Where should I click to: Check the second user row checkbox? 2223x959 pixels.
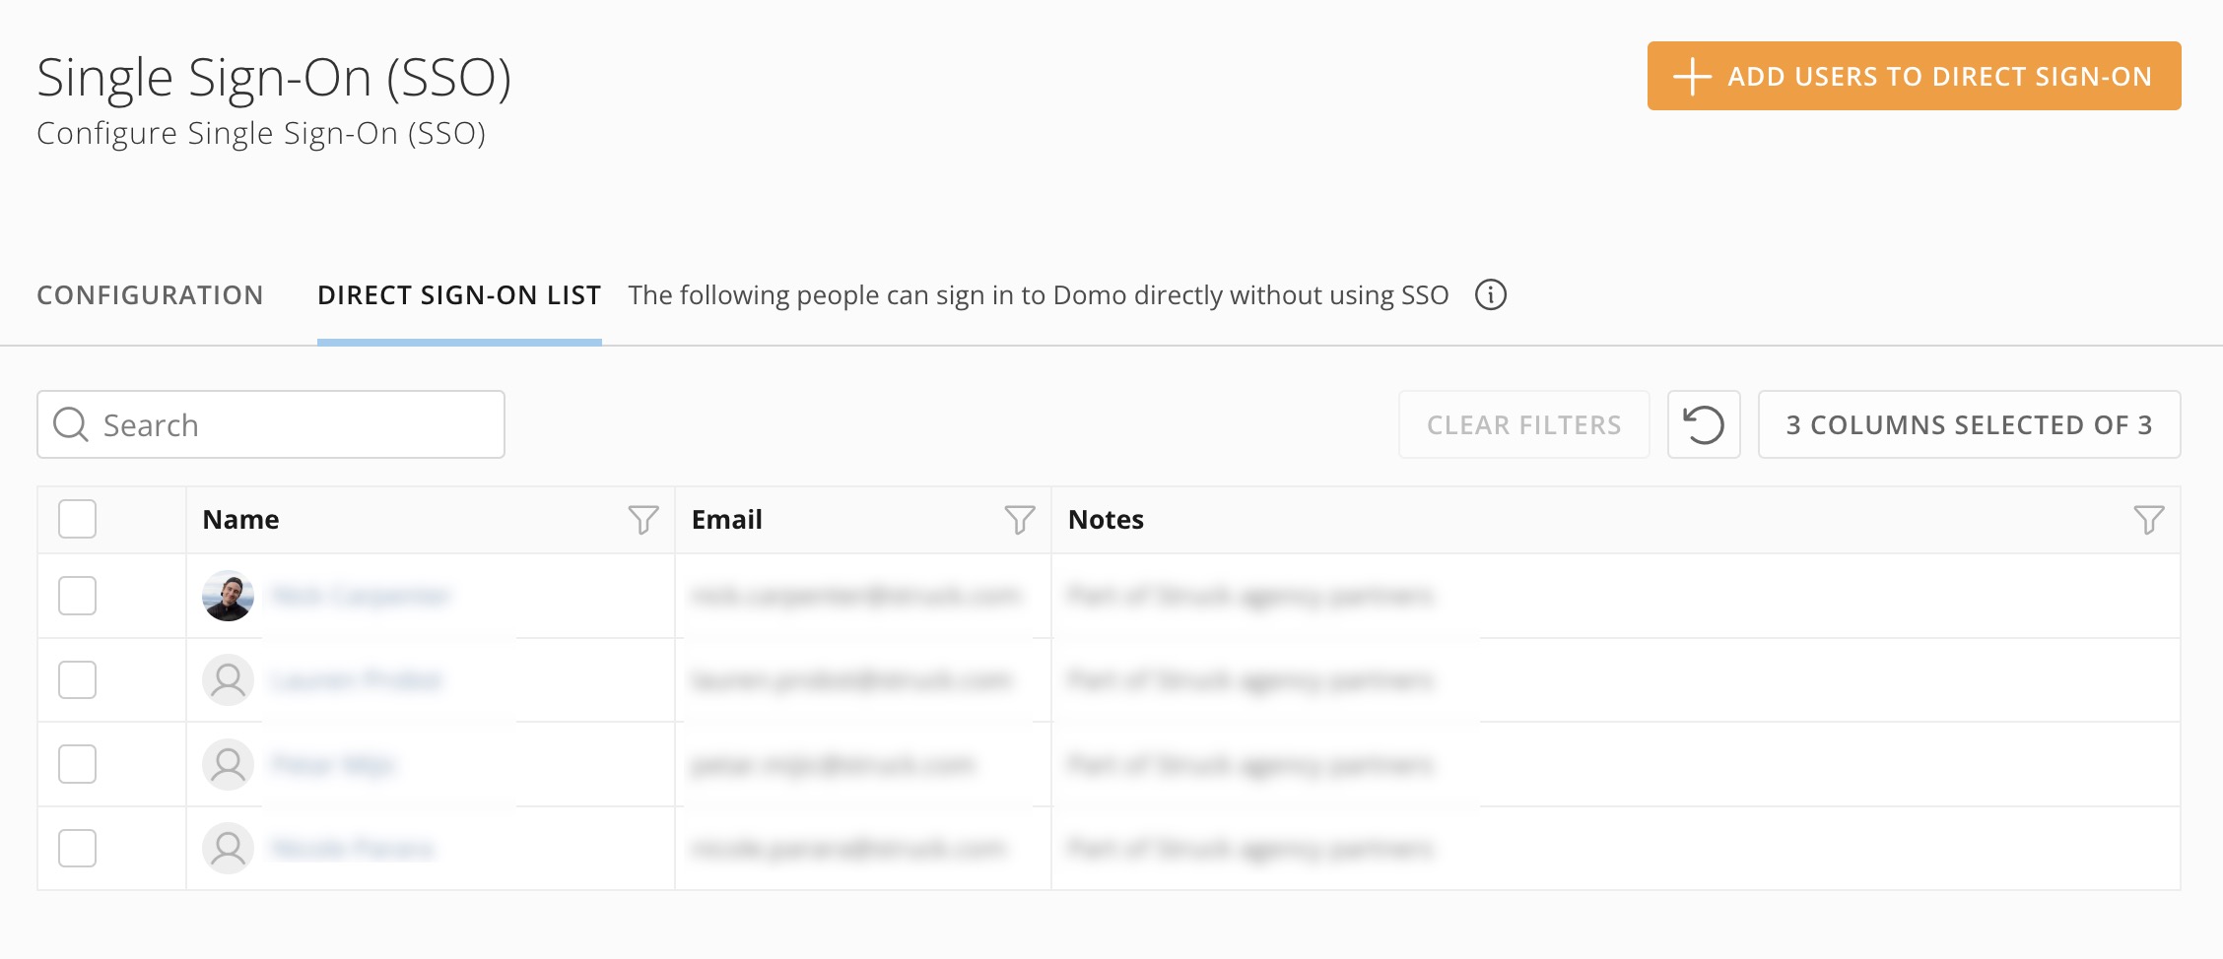click(77, 680)
